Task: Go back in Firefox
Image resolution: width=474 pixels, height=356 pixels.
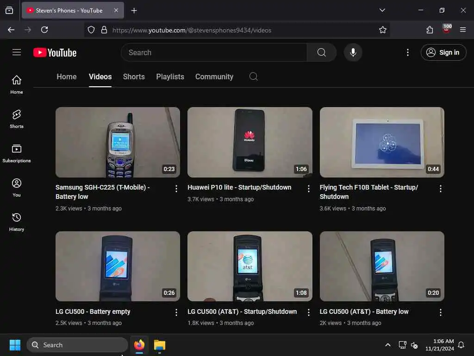Action: [11, 30]
